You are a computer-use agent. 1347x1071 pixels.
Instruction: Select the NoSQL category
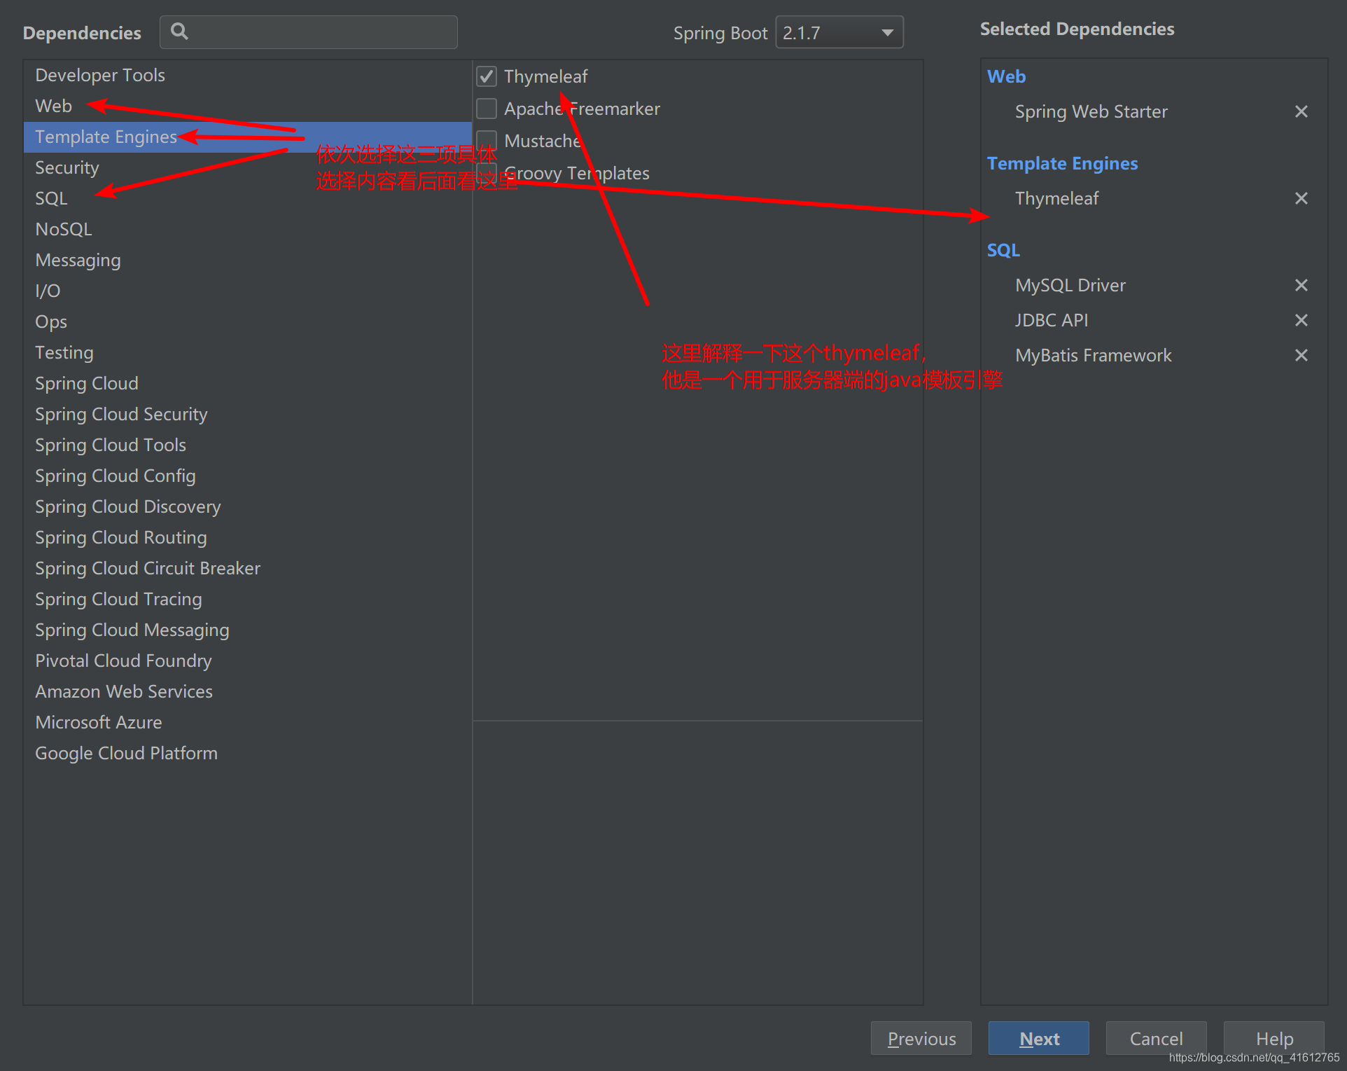click(x=63, y=229)
